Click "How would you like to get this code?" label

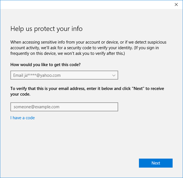click(48, 65)
